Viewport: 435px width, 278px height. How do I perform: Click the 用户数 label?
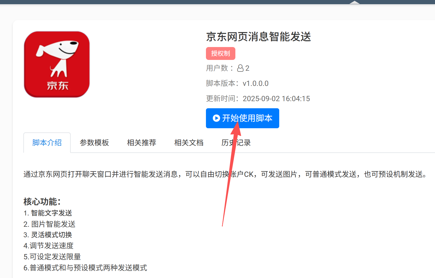(217, 68)
